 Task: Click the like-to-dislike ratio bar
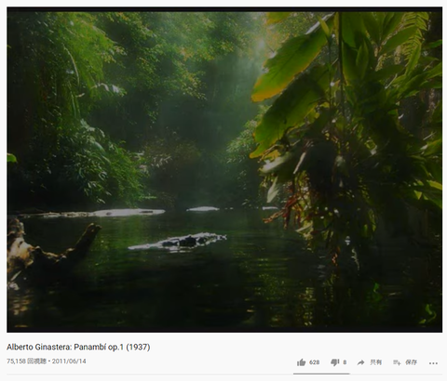pos(321,374)
